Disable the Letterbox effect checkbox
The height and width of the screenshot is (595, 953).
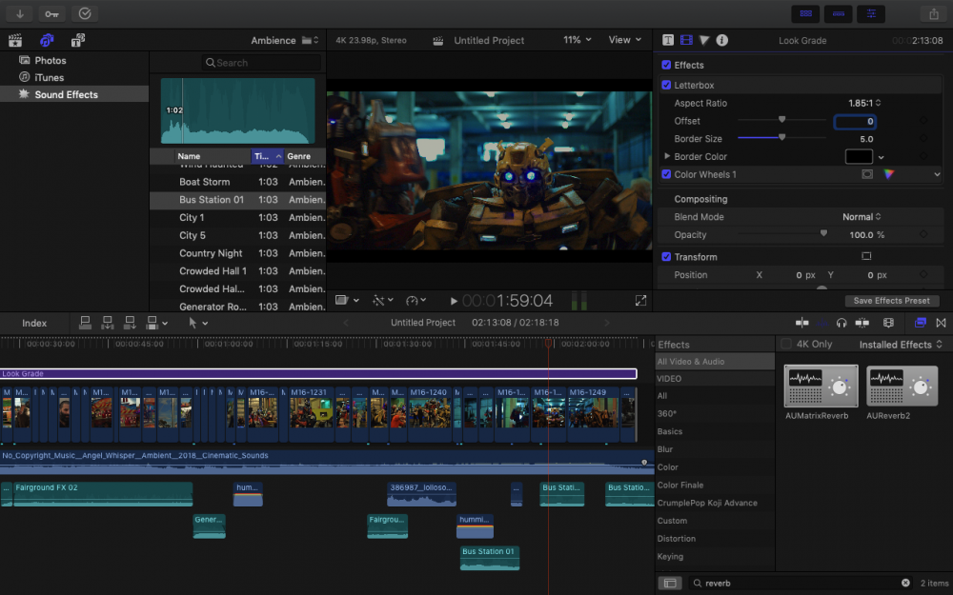click(x=666, y=85)
